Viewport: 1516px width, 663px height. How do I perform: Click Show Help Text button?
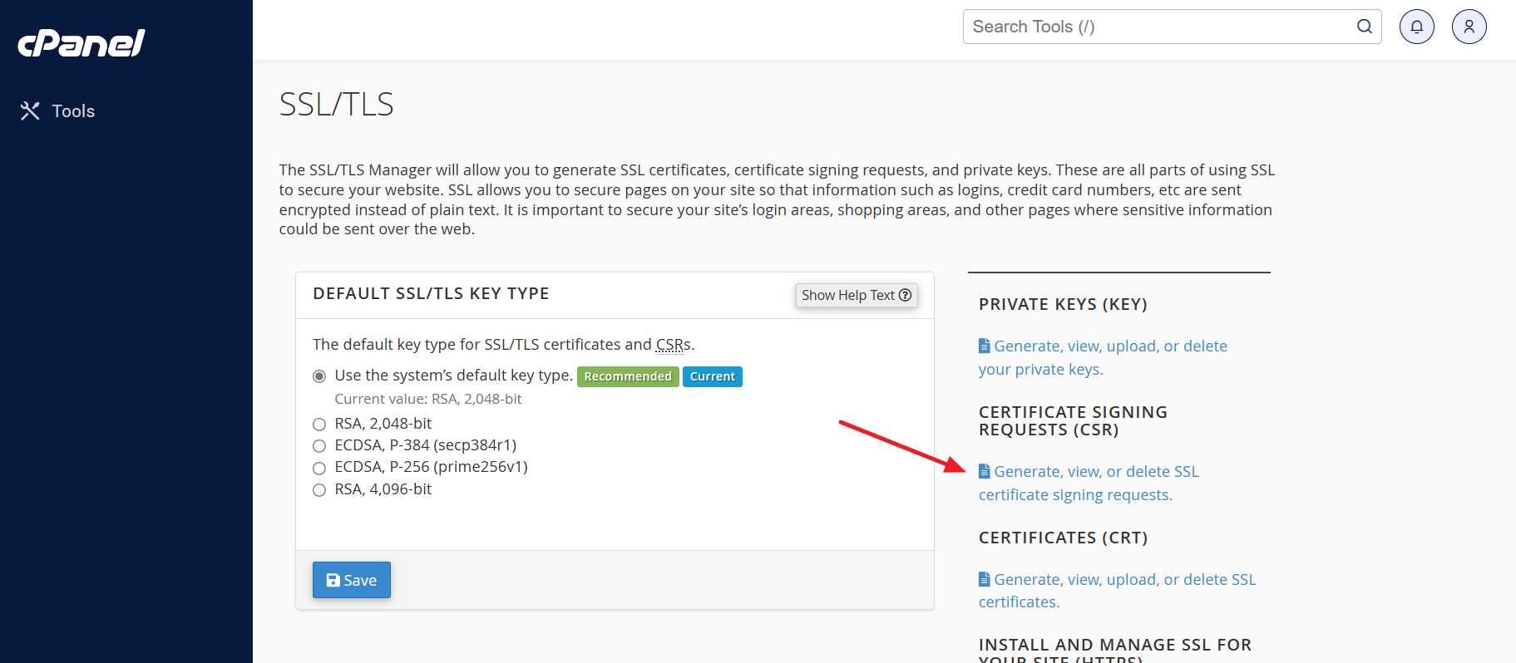click(x=857, y=295)
